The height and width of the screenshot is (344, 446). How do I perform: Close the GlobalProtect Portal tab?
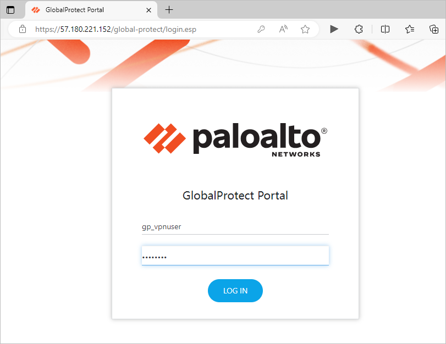click(x=148, y=10)
